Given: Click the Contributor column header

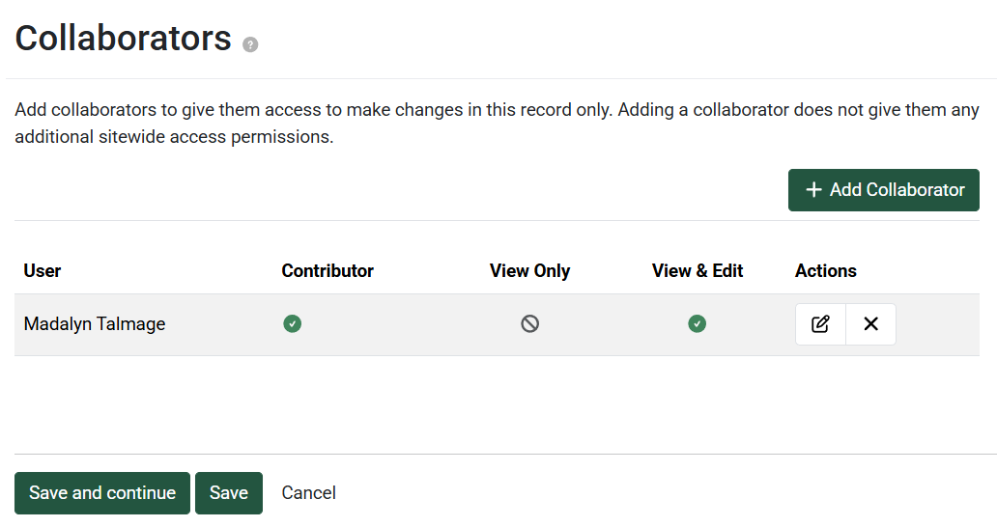Looking at the screenshot, I should 328,271.
